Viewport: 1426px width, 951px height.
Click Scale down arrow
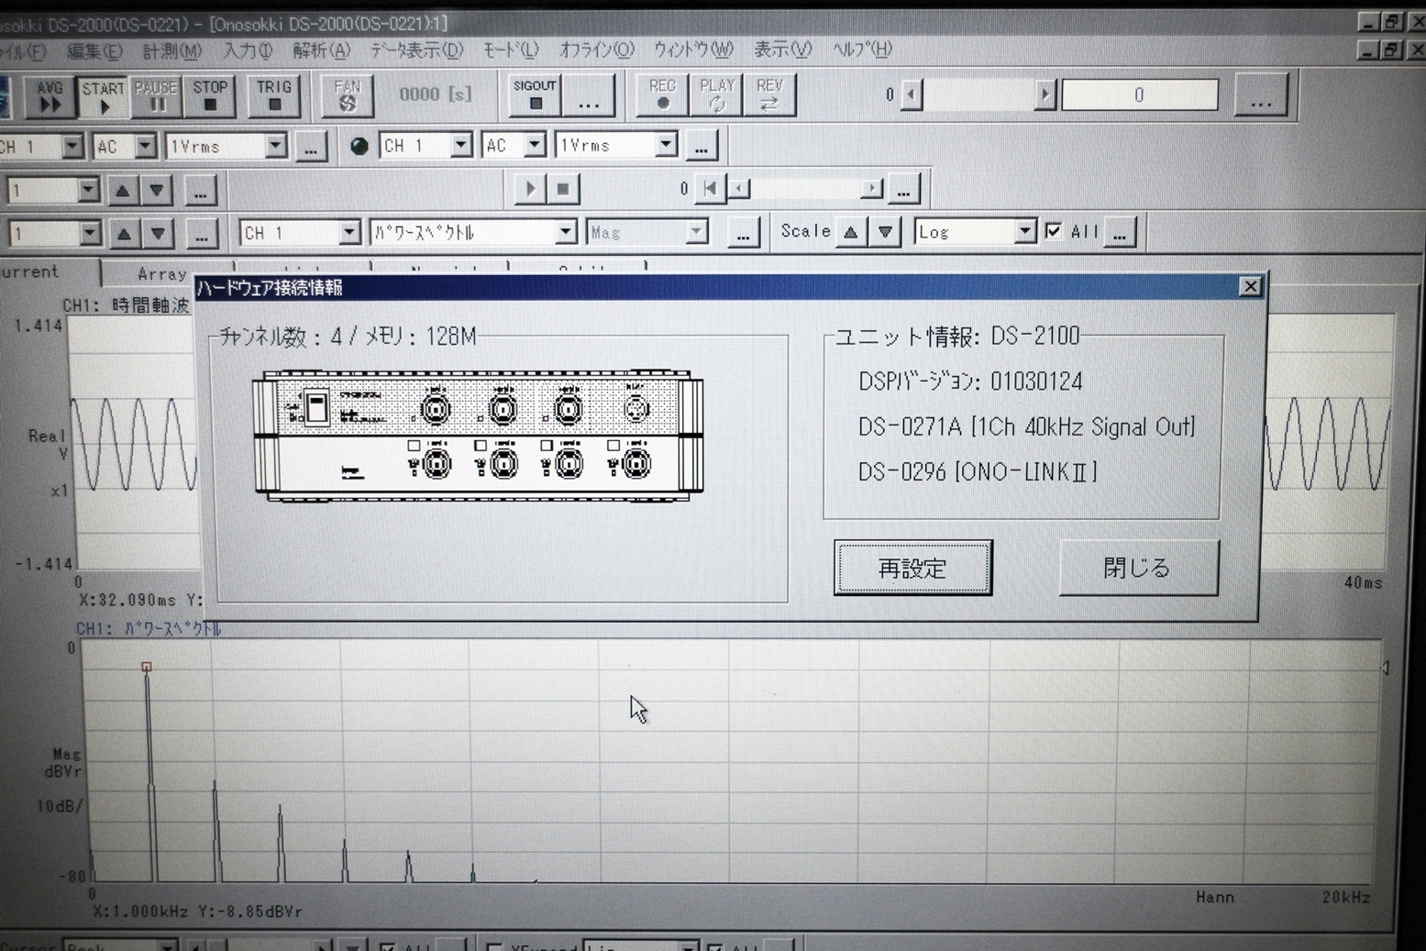pos(885,232)
